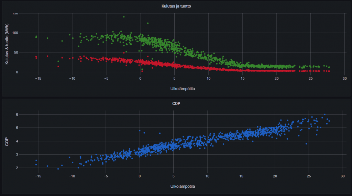This screenshot has width=352, height=196.
Task: Open the "COP" panel title menu
Action: [x=176, y=104]
